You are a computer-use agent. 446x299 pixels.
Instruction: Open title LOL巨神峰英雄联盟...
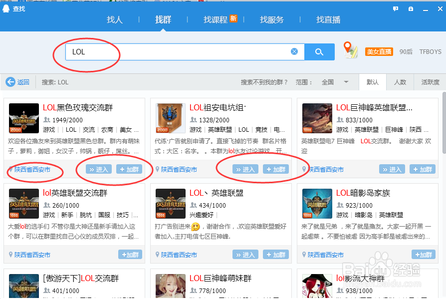click(374, 108)
